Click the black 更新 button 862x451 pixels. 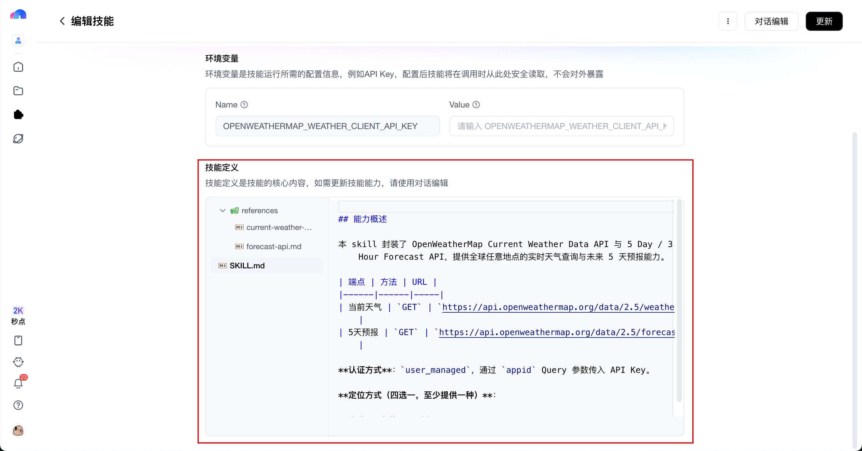824,22
